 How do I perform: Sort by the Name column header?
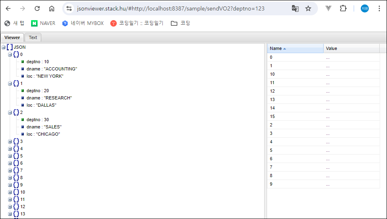295,48
